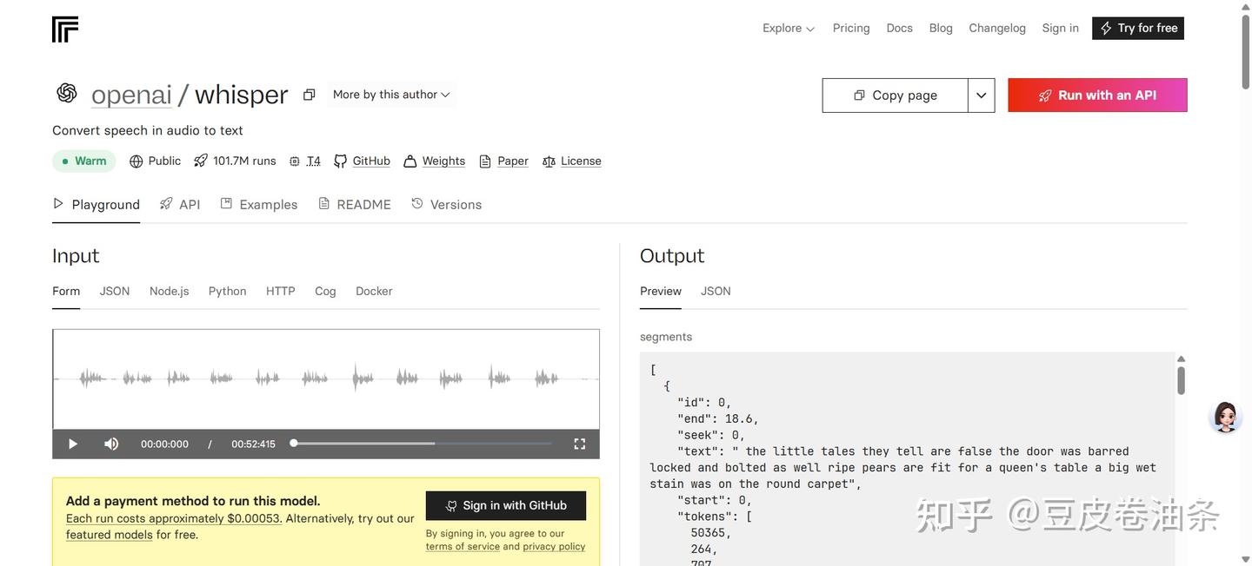The height and width of the screenshot is (566, 1252).
Task: Open the featured models link
Action: (110, 535)
